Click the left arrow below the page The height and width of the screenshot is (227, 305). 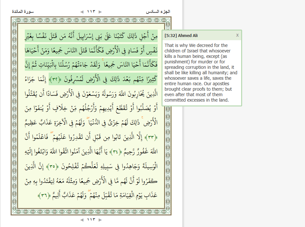82,220
